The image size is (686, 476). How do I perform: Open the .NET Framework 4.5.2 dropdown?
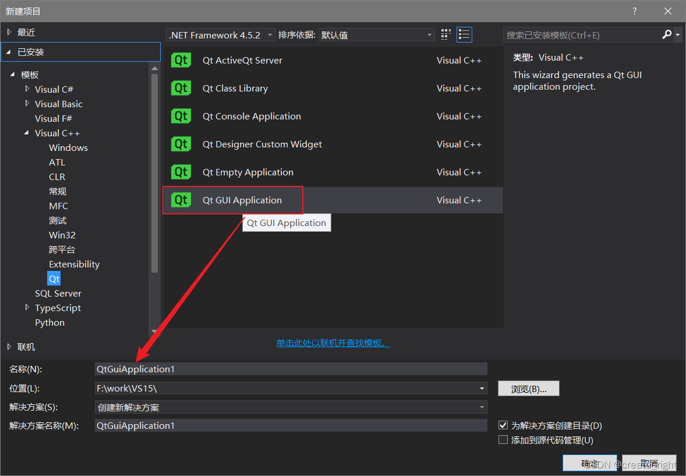point(221,35)
